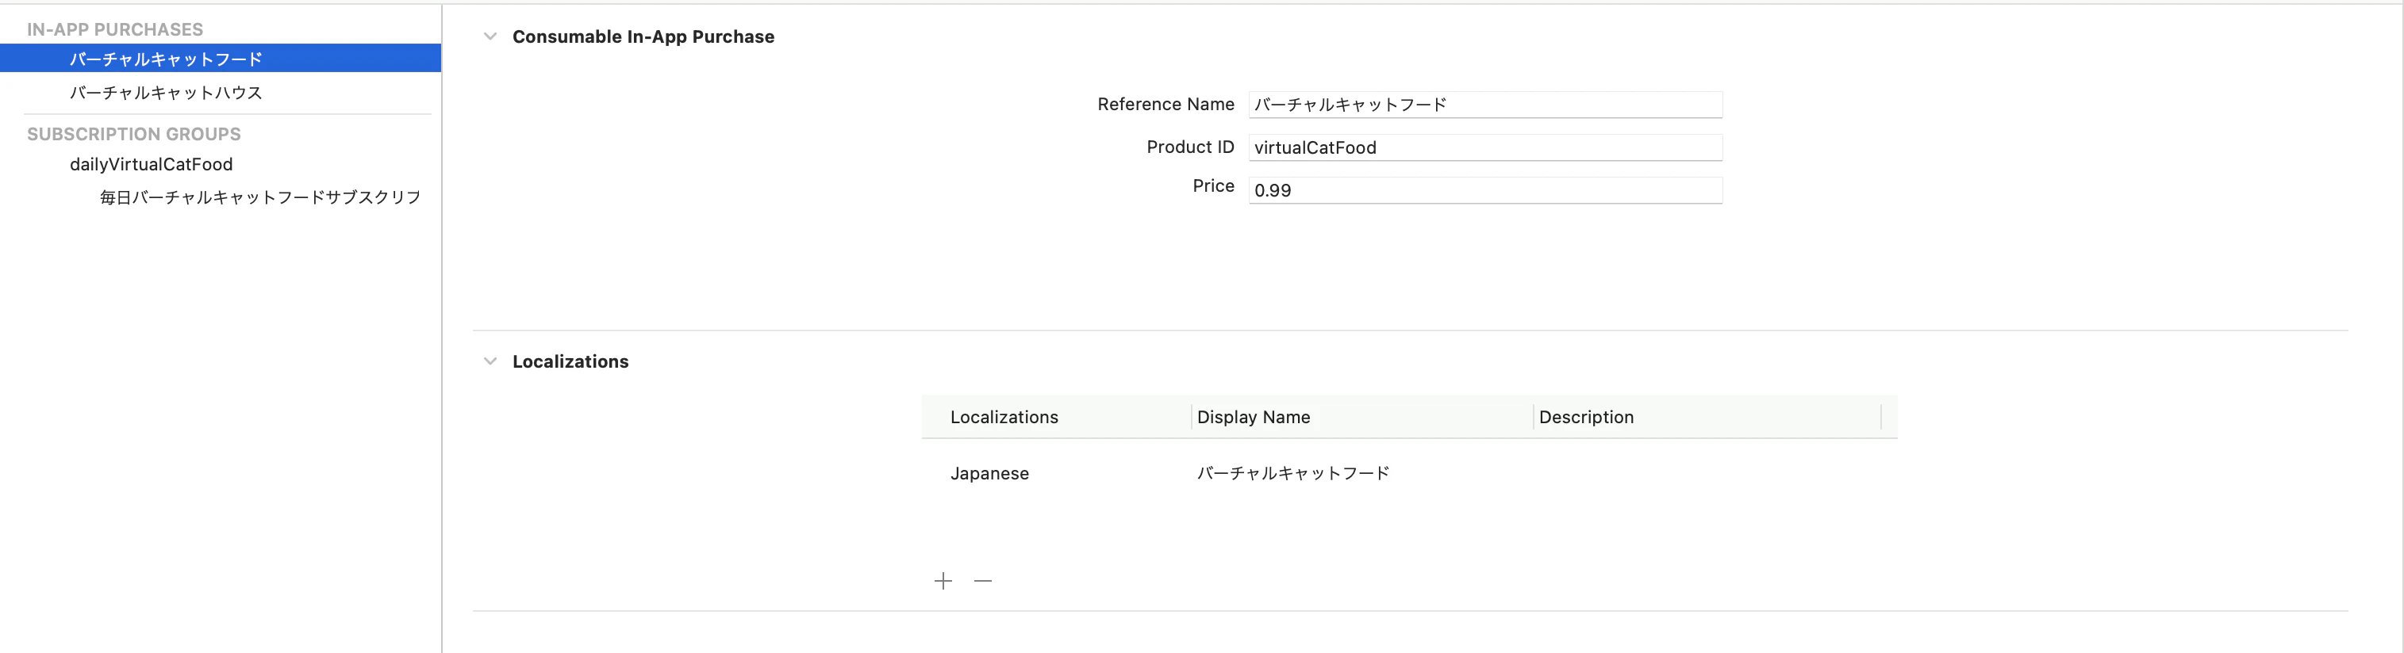Click the Consumable In-App Purchase title
The height and width of the screenshot is (653, 2404).
point(643,36)
